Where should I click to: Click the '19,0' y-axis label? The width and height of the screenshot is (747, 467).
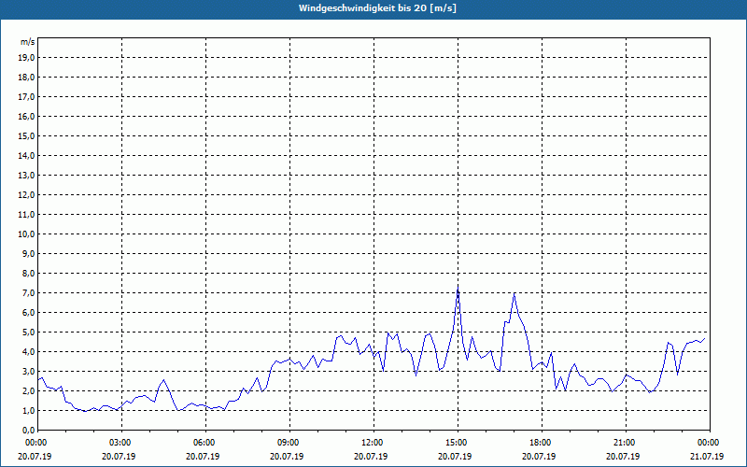click(26, 58)
